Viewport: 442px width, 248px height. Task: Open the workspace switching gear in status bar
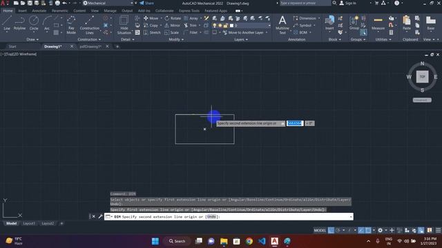tap(381, 230)
